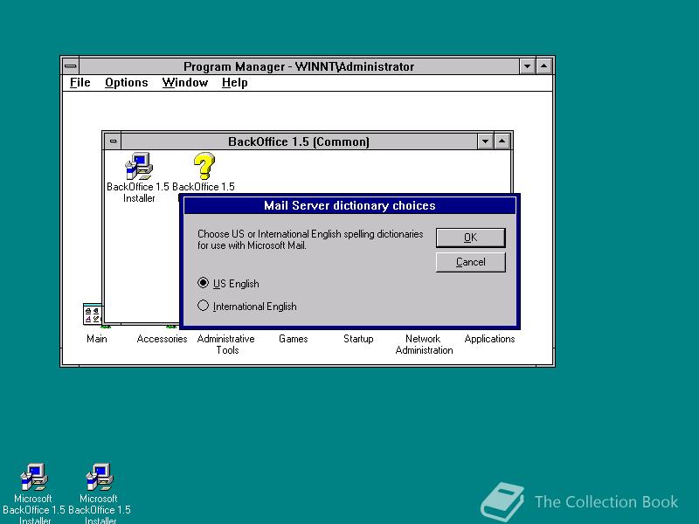Open the Help menu in Program Manager
Screen dimensions: 699x524
[x=234, y=83]
